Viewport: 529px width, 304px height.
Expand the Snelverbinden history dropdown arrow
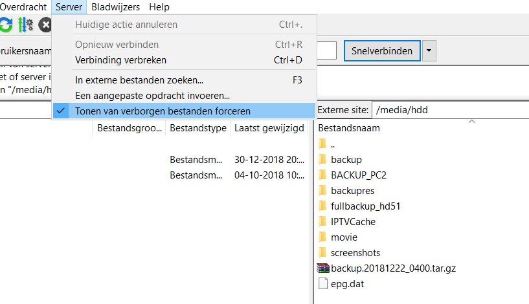coord(430,50)
